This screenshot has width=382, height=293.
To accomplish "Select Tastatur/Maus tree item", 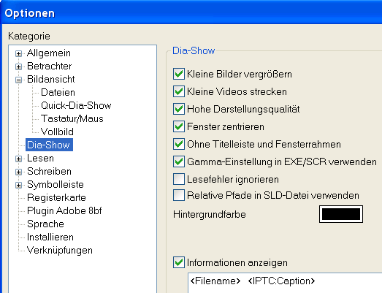I will pos(72,118).
